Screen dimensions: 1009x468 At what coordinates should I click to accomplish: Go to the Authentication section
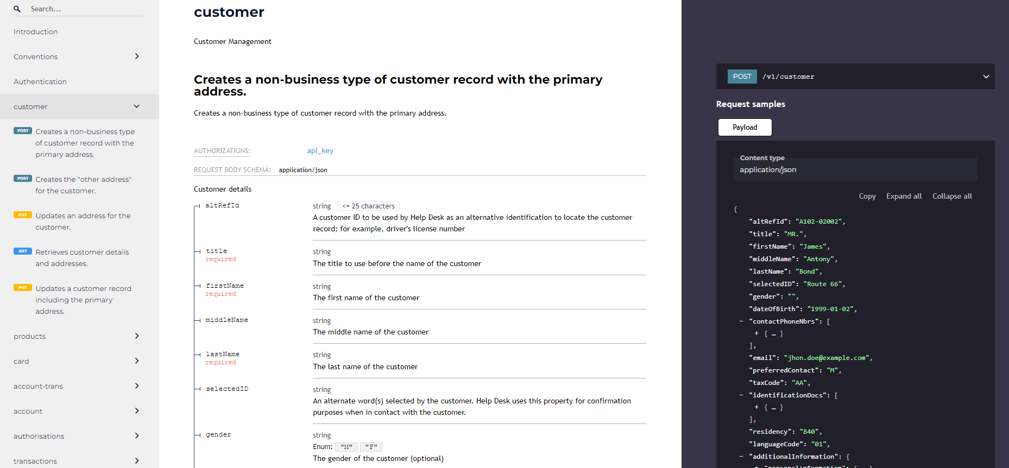[x=40, y=82]
